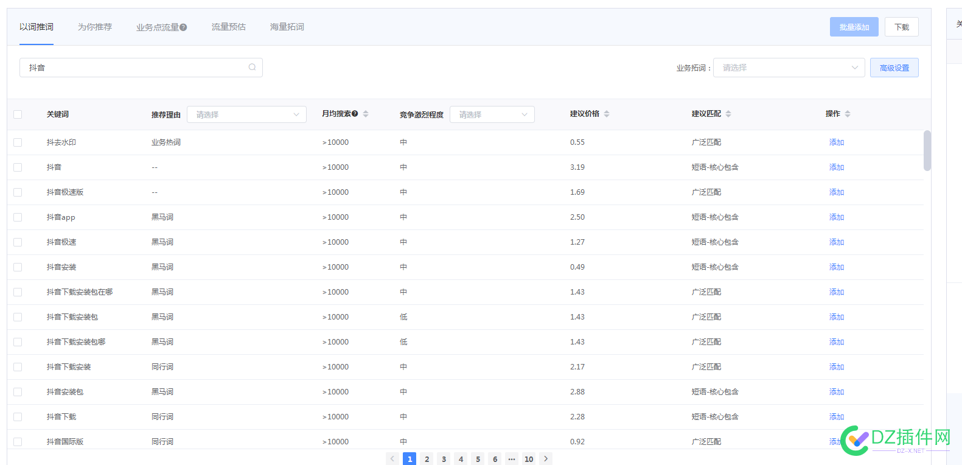
Task: Toggle the select-all checkbox in table header
Action: 18,114
